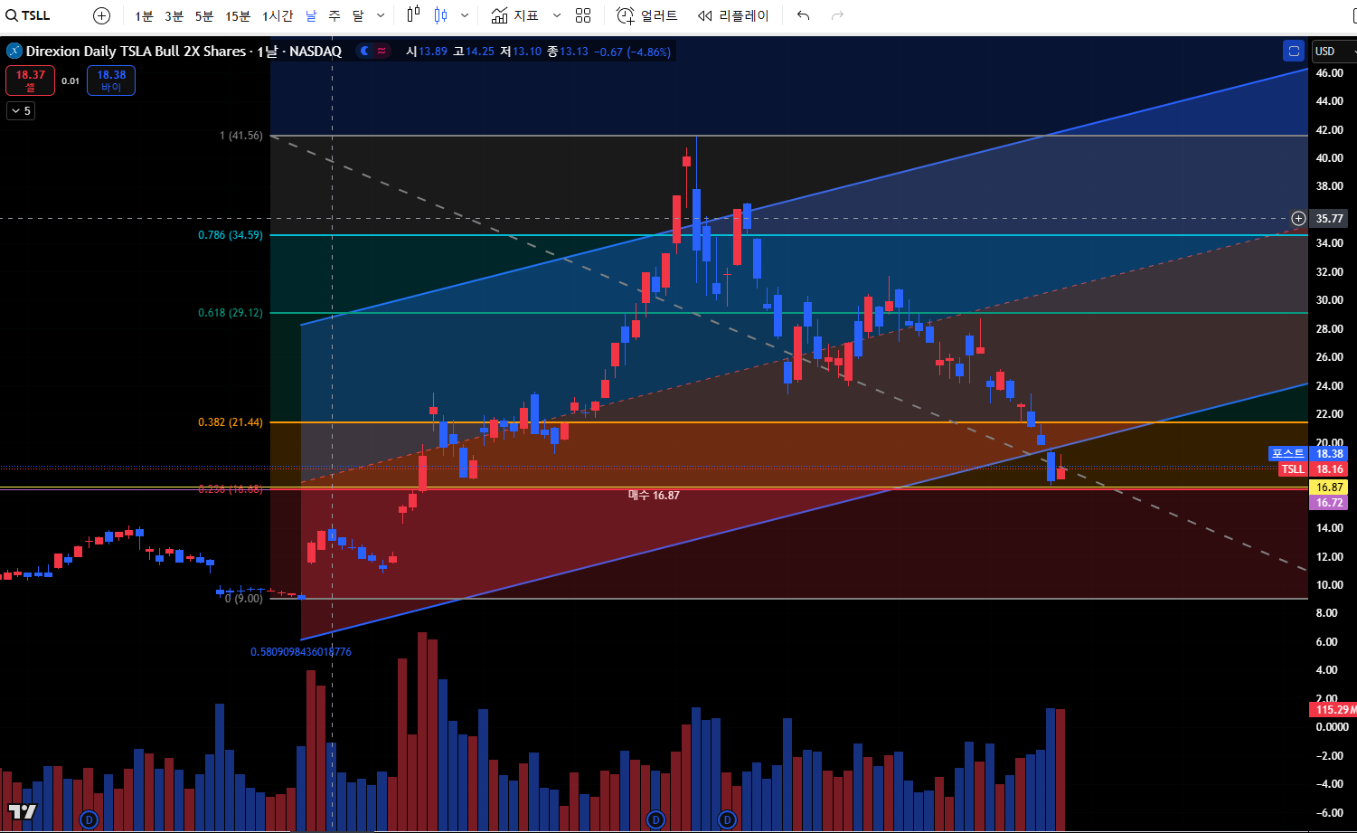This screenshot has height=833, width=1357.
Task: Select the 5분 timeframe
Action: click(x=204, y=16)
